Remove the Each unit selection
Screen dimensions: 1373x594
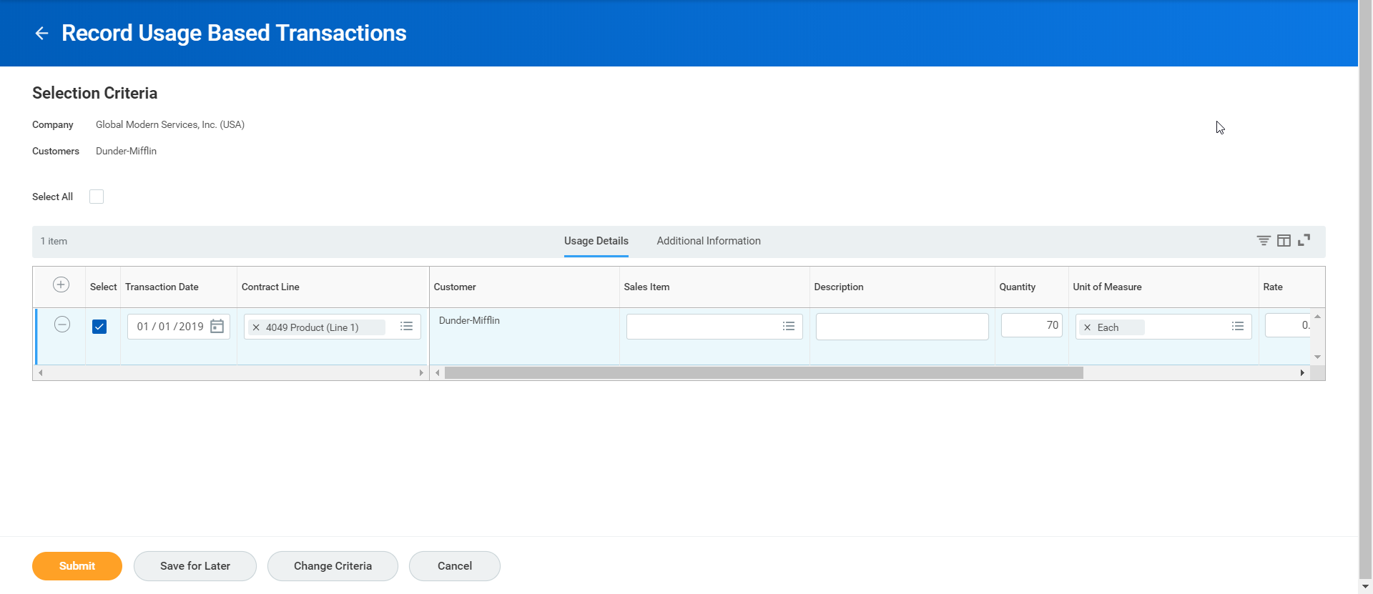[x=1087, y=327]
